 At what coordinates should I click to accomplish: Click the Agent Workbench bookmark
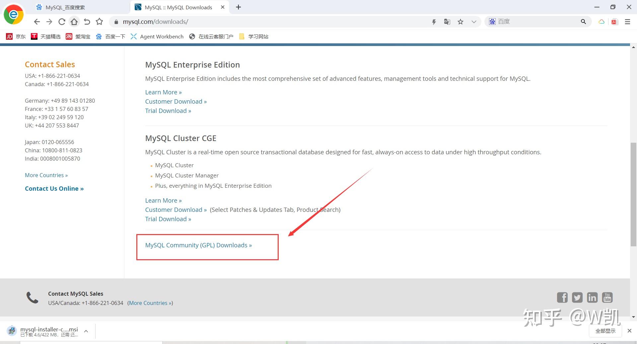[x=157, y=36]
